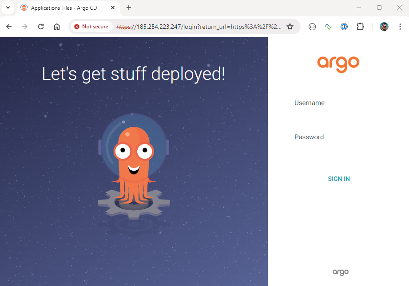The height and width of the screenshot is (286, 409).
Task: Click the orange Argo logo above Username
Action: click(338, 64)
